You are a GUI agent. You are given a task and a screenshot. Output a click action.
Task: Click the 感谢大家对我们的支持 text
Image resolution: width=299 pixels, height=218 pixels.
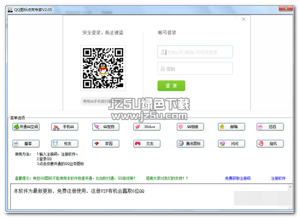(x=167, y=178)
